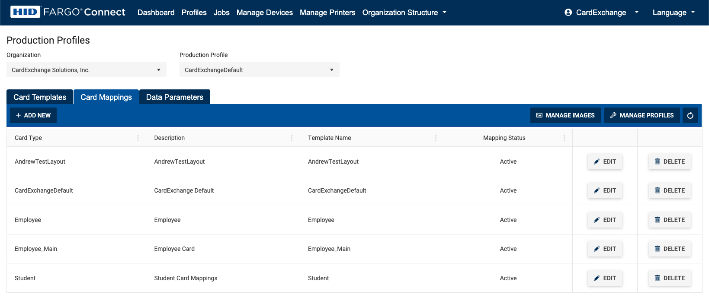709x304 pixels.
Task: Edit the Employee mapping row
Action: tap(605, 220)
